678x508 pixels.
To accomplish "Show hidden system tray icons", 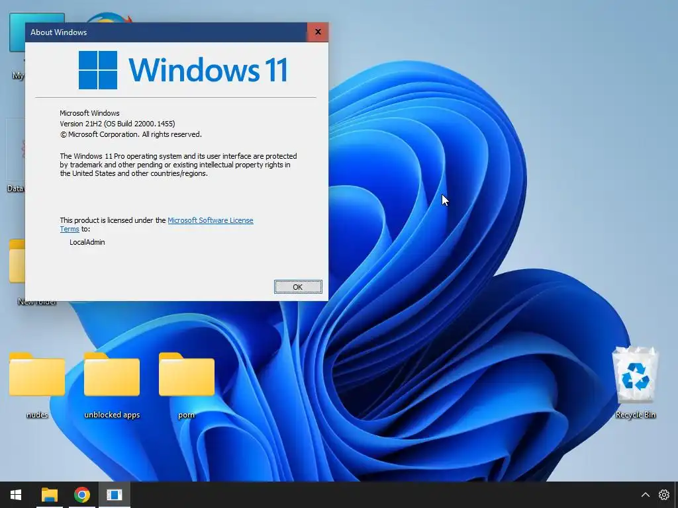I will click(x=645, y=495).
